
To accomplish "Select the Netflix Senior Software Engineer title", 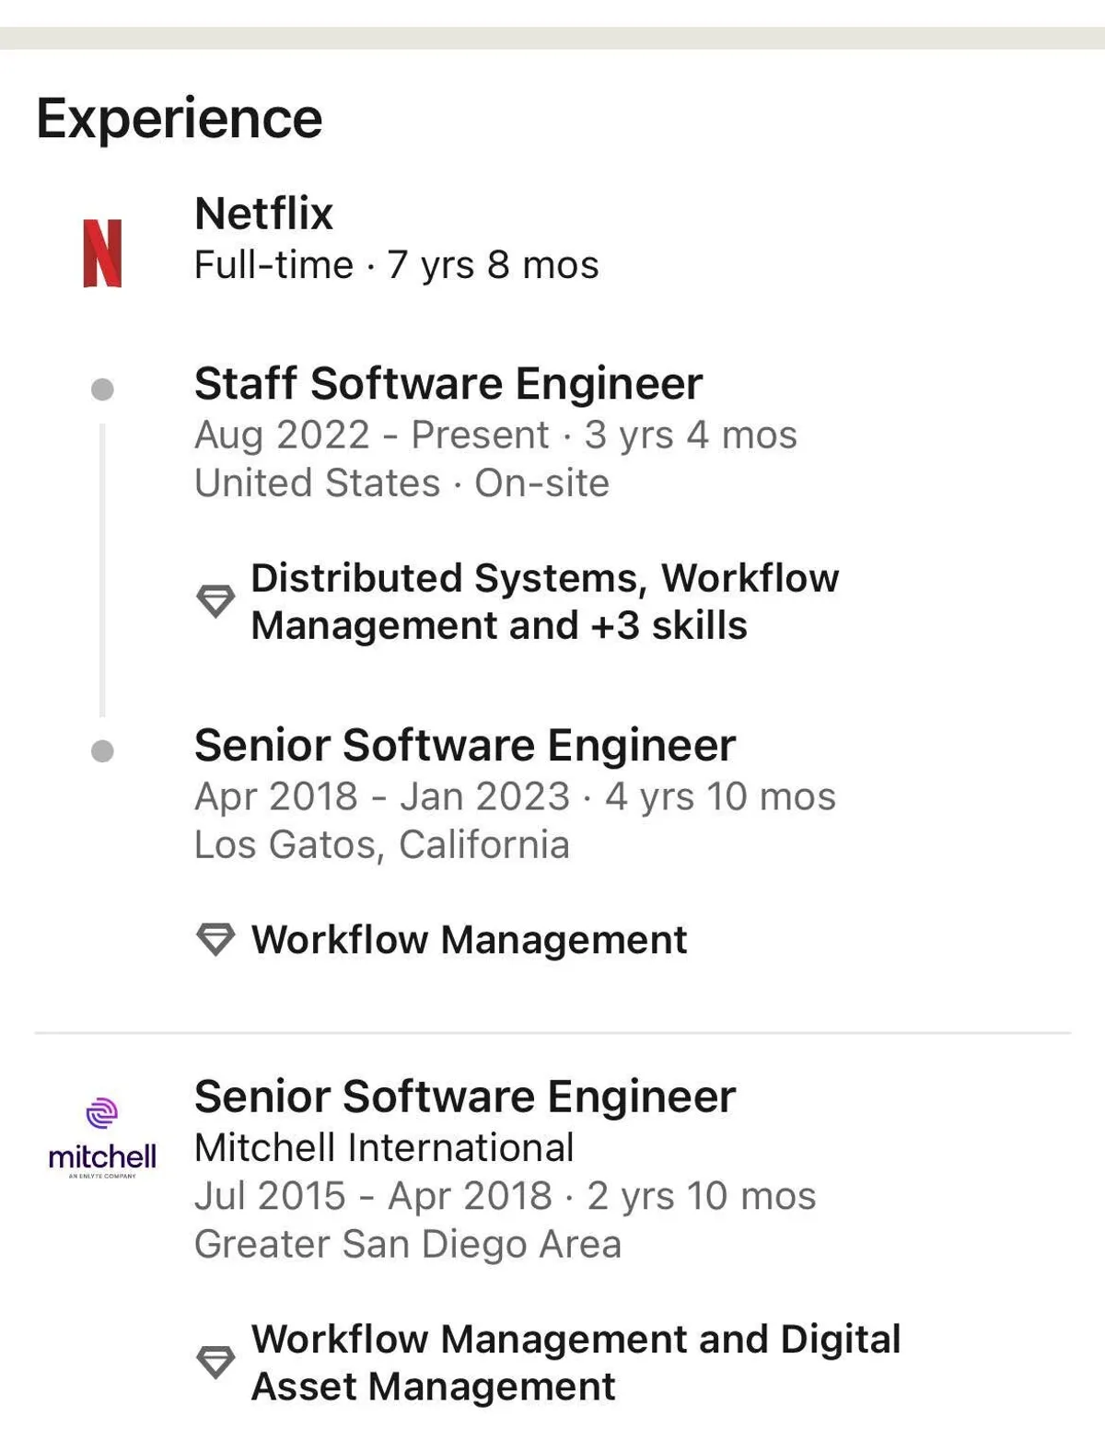I will [x=464, y=745].
